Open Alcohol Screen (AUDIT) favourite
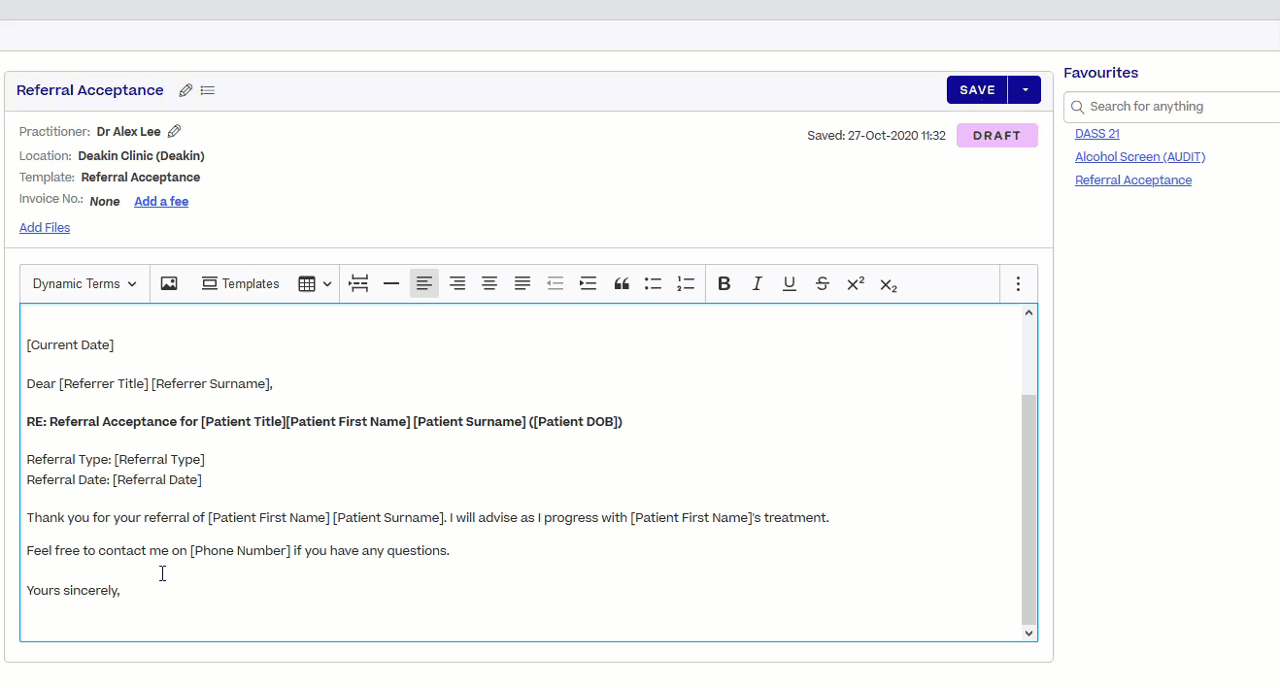 1140,157
